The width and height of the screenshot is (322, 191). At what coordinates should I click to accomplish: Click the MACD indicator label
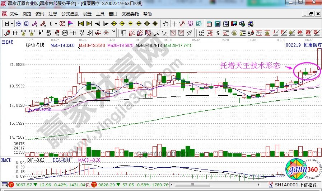coord(6,160)
